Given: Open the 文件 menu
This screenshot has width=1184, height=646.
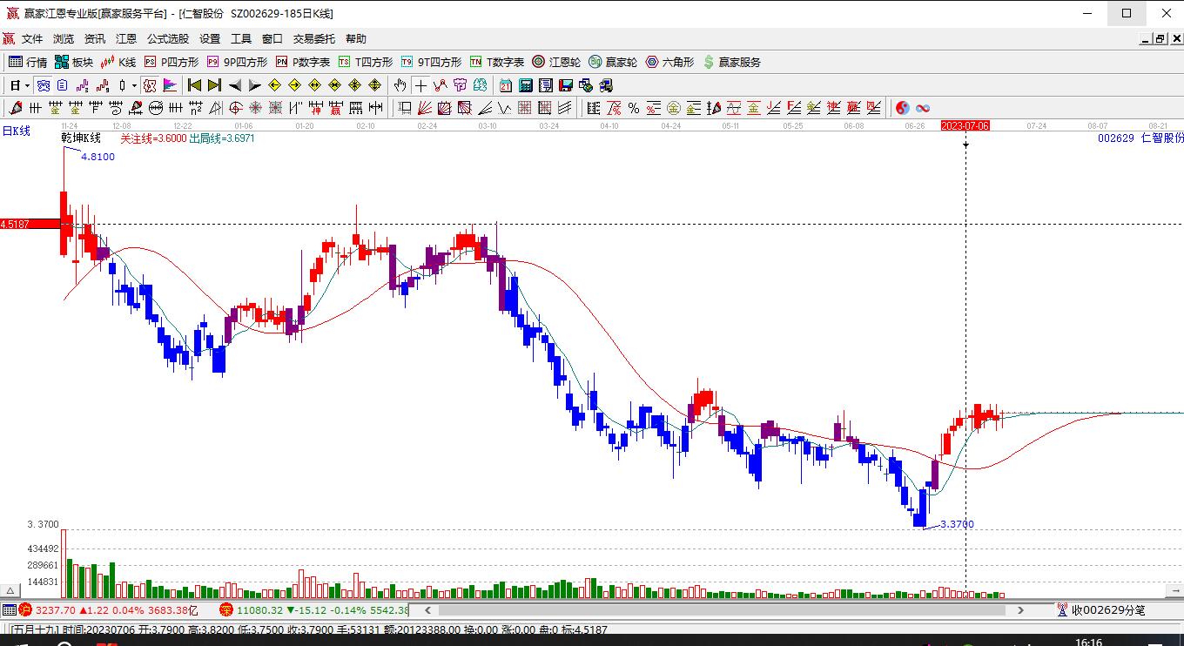Looking at the screenshot, I should pyautogui.click(x=32, y=38).
